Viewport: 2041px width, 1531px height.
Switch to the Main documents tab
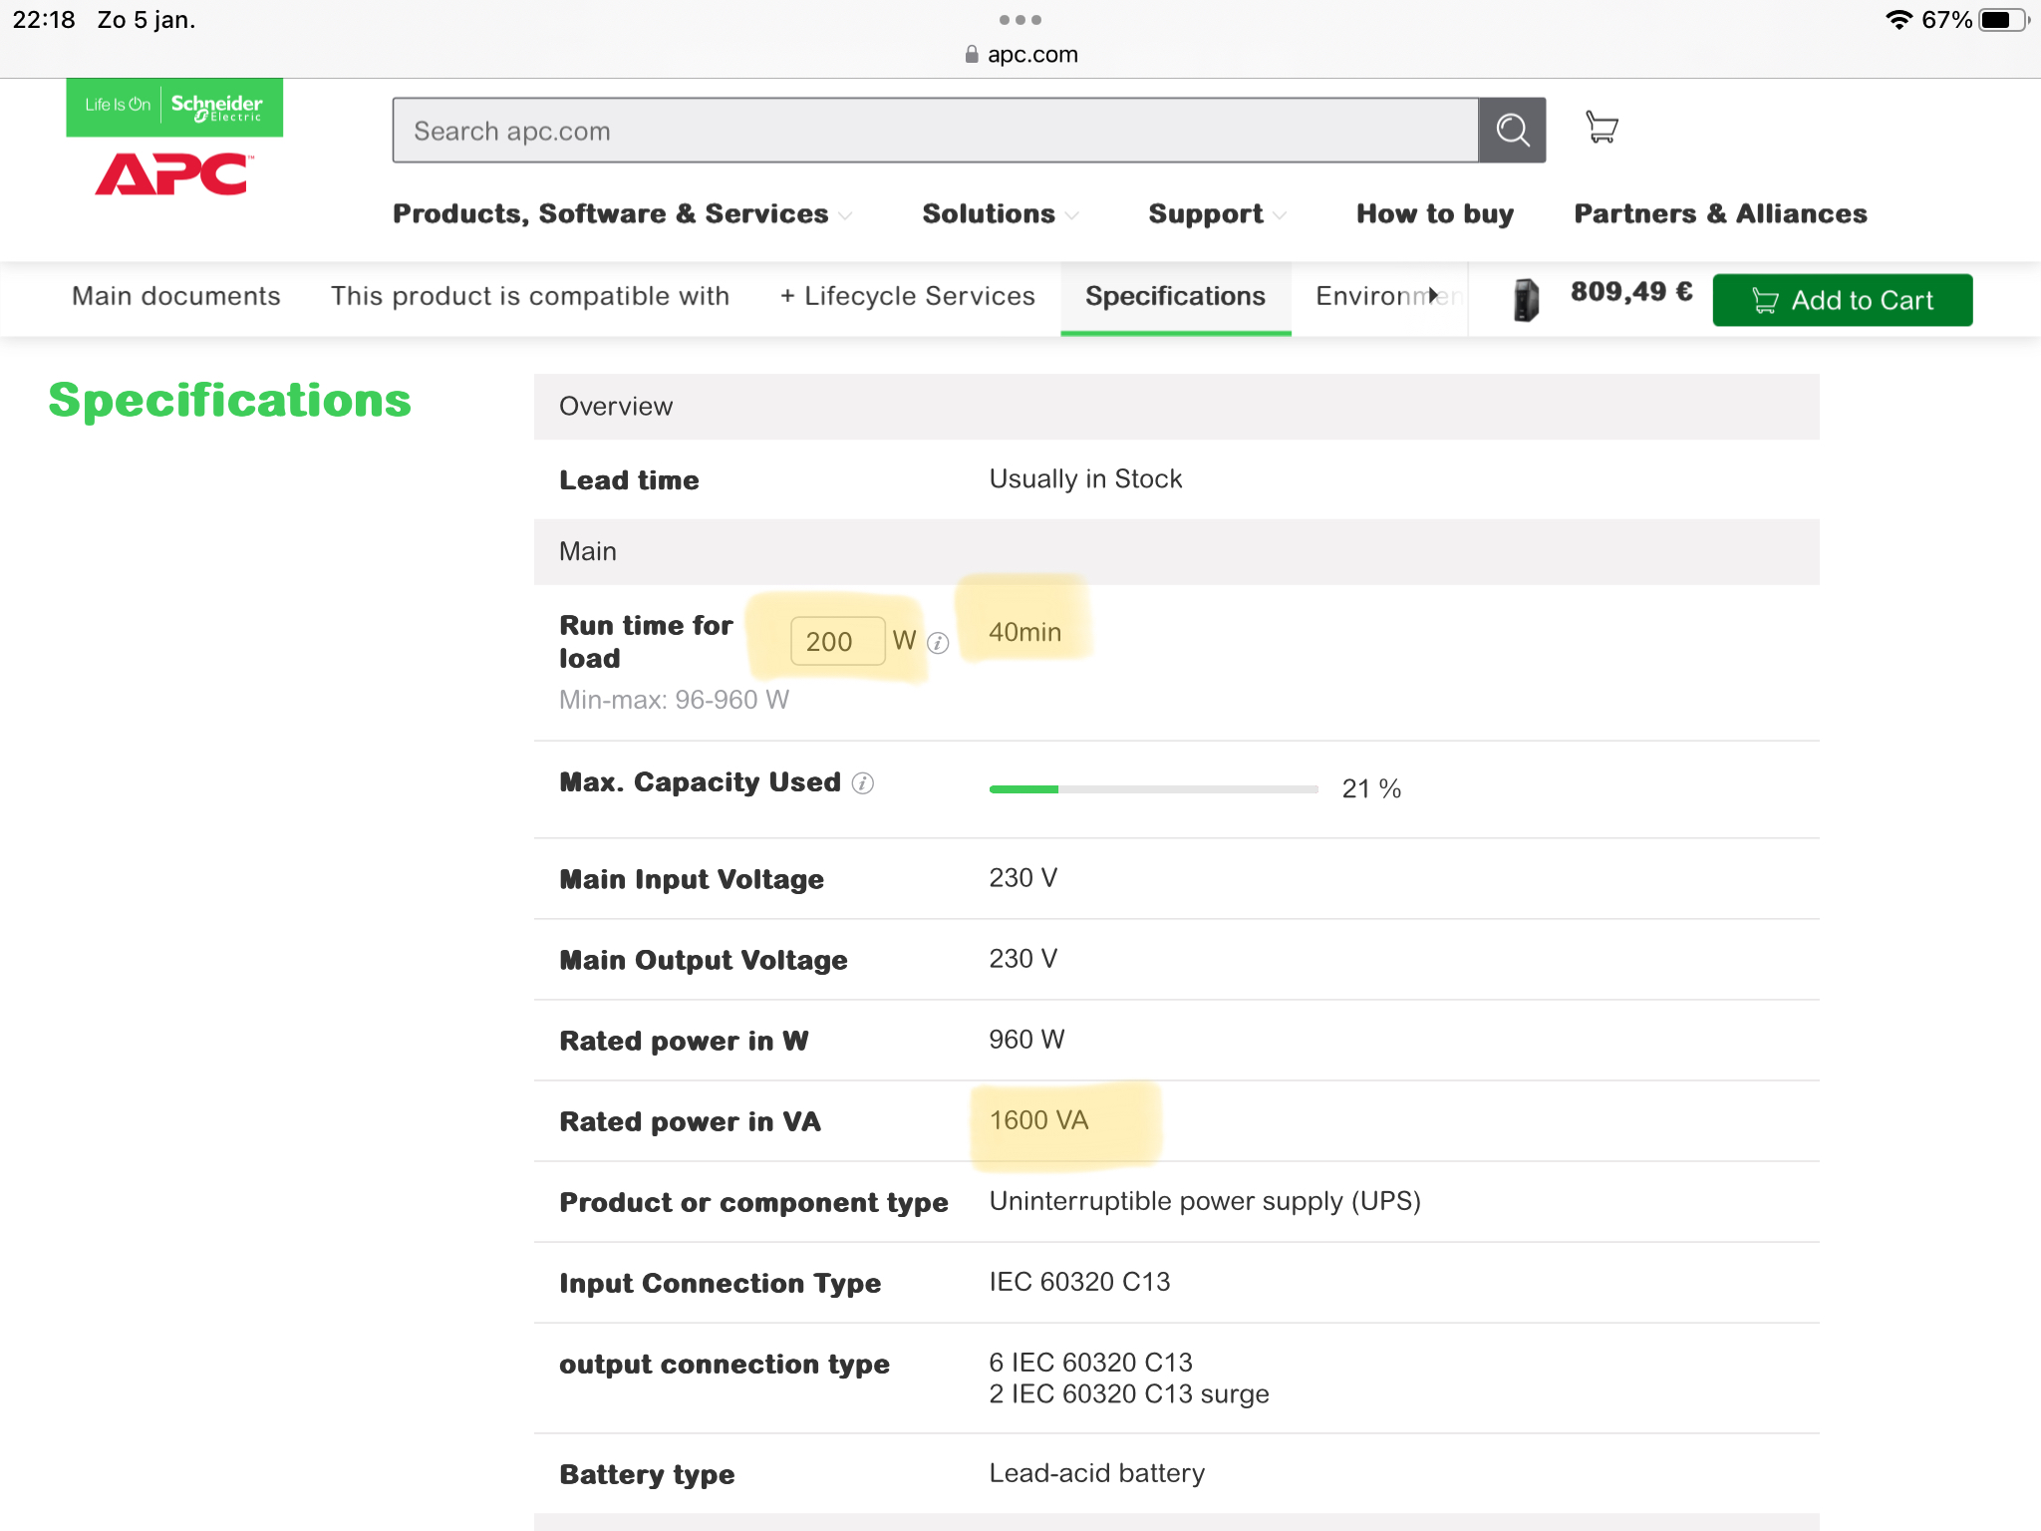pyautogui.click(x=175, y=296)
